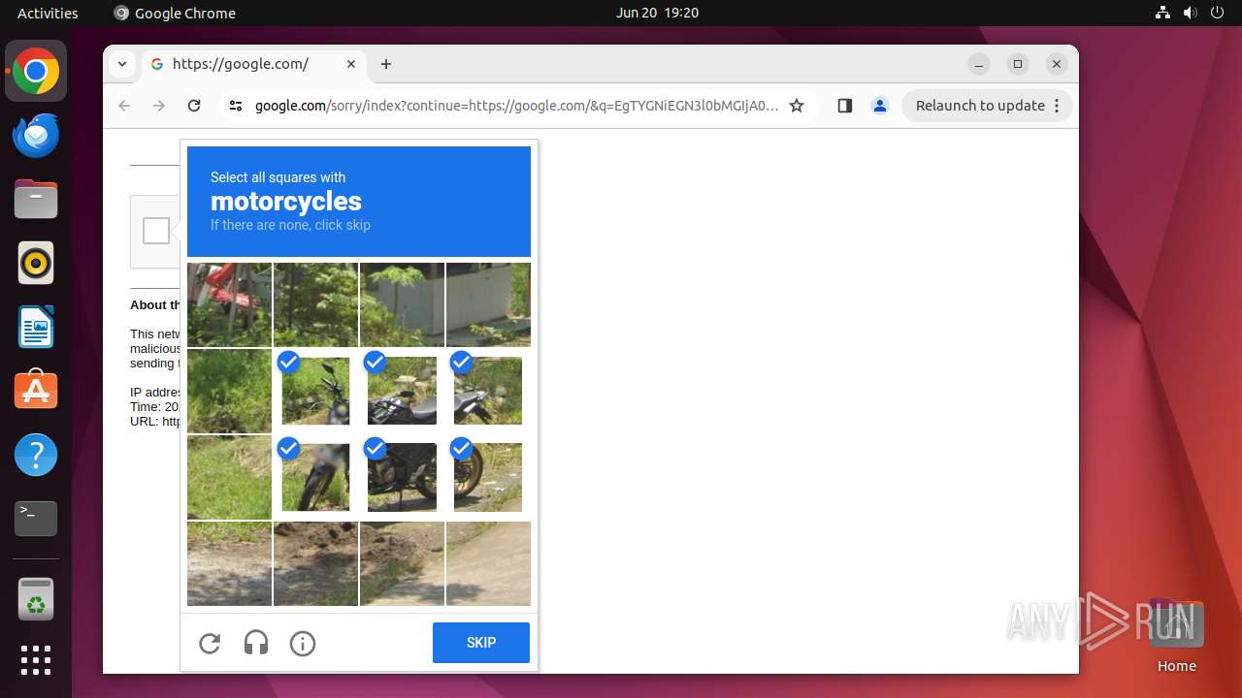Image resolution: width=1242 pixels, height=698 pixels.
Task: Toggle the Chrome side panel
Action: pyautogui.click(x=844, y=106)
